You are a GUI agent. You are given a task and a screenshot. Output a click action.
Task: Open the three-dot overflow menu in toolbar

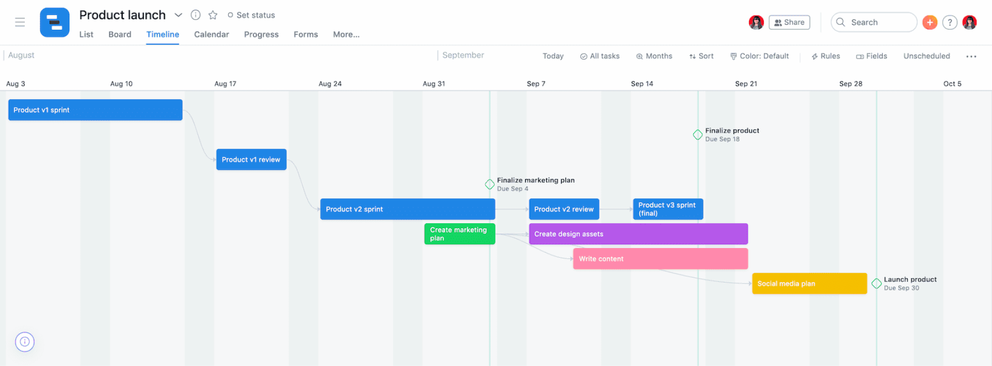(971, 56)
